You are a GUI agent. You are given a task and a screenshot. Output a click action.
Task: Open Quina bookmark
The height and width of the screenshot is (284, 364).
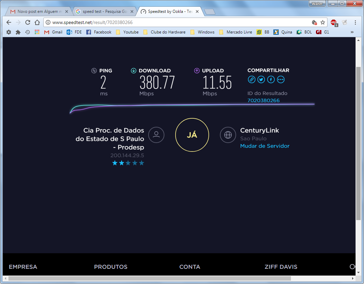(x=283, y=32)
